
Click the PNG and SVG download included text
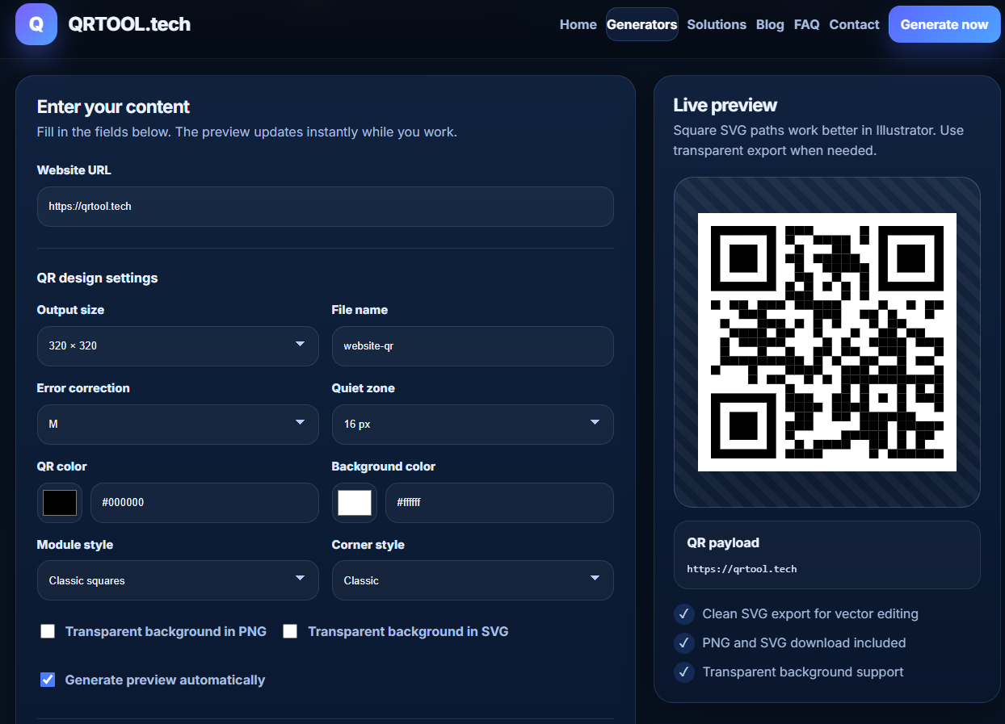pyautogui.click(x=804, y=643)
